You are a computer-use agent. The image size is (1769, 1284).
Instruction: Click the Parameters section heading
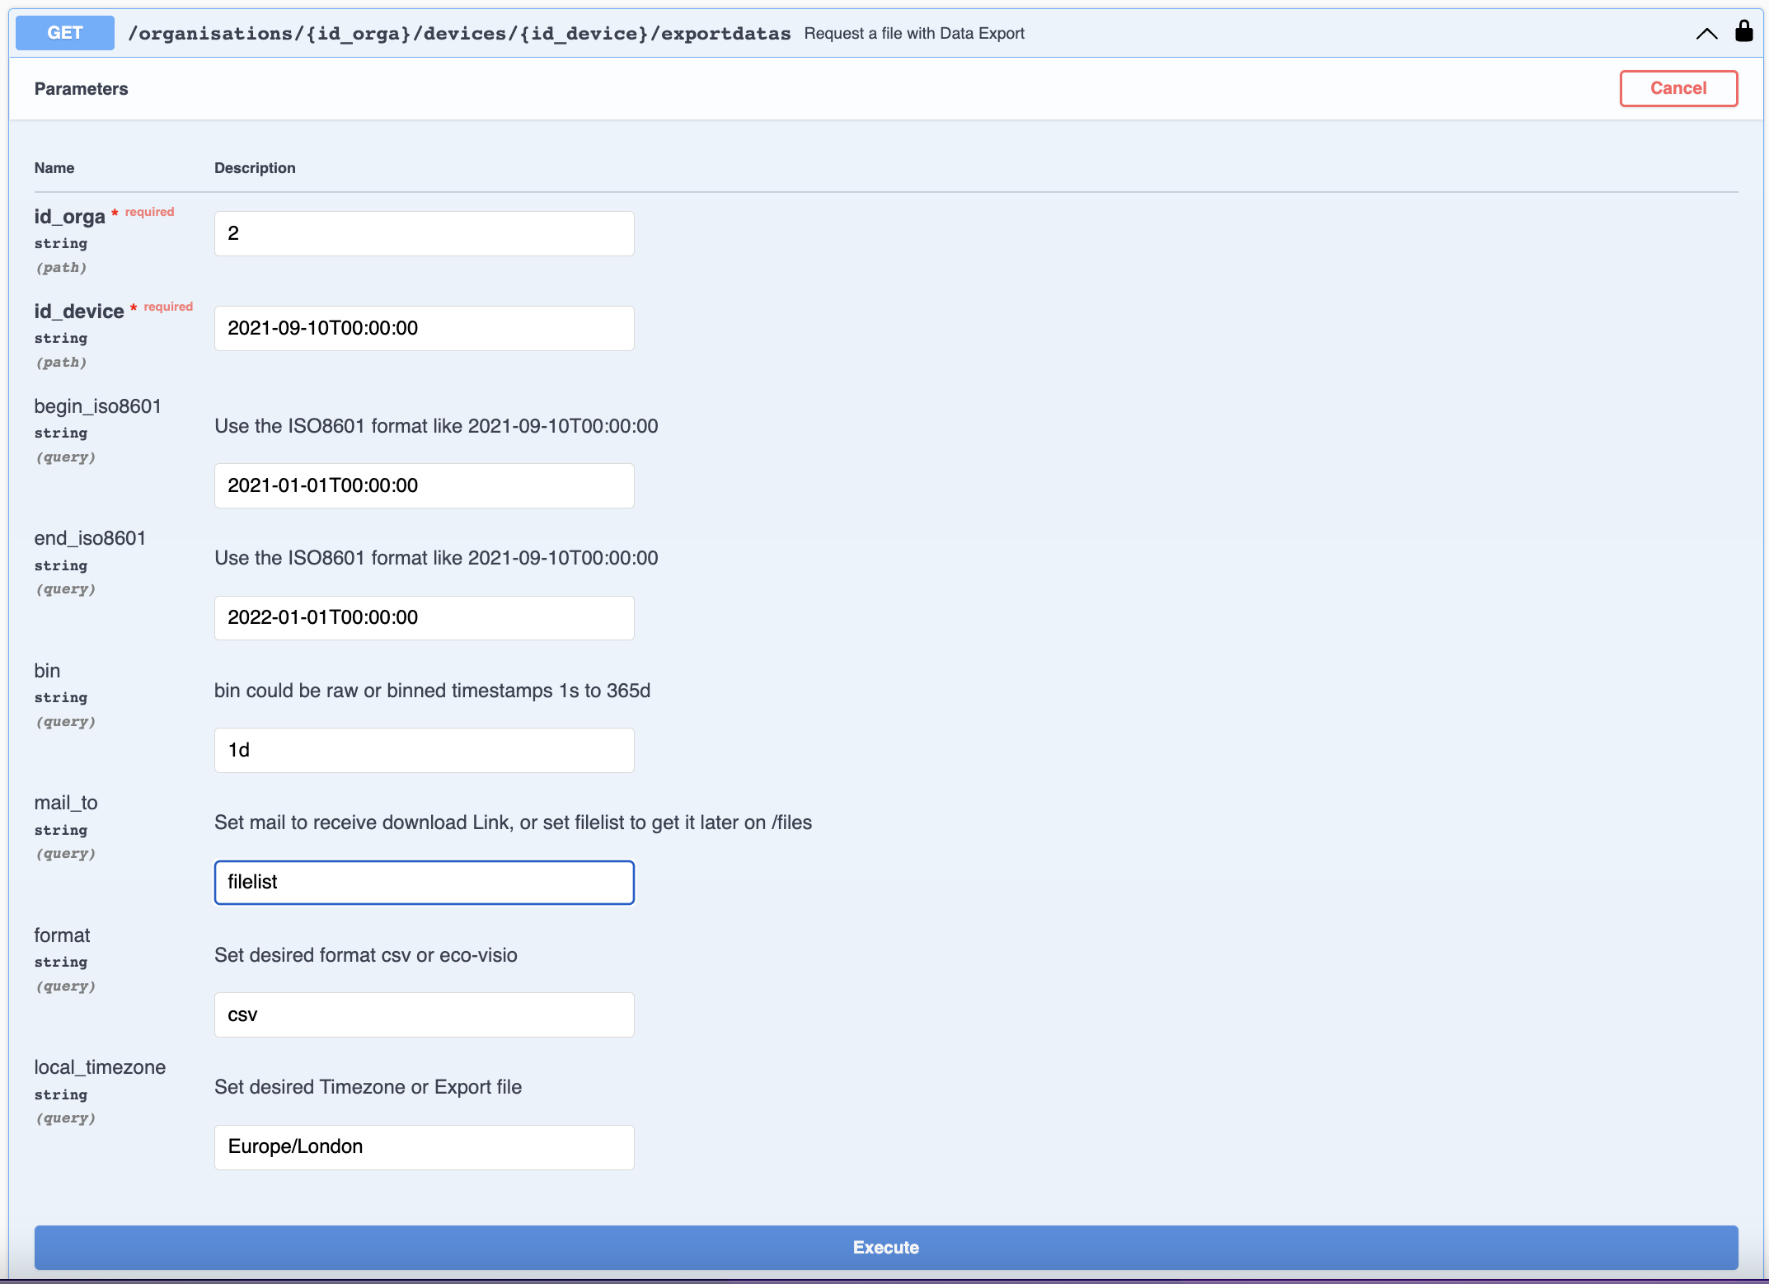pos(81,89)
